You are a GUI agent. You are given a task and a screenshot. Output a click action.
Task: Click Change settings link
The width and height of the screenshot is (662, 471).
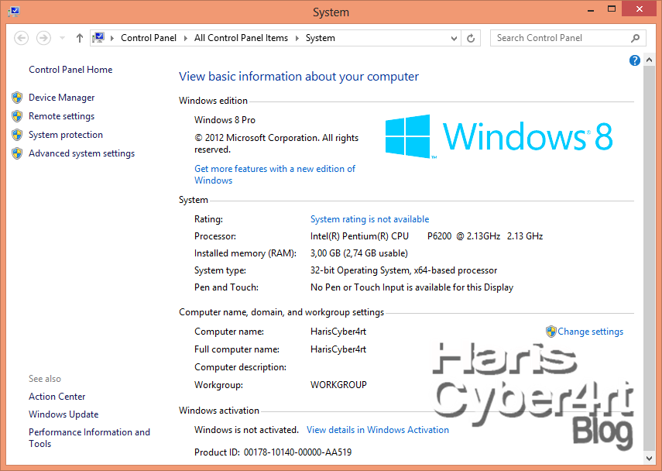pyautogui.click(x=590, y=332)
